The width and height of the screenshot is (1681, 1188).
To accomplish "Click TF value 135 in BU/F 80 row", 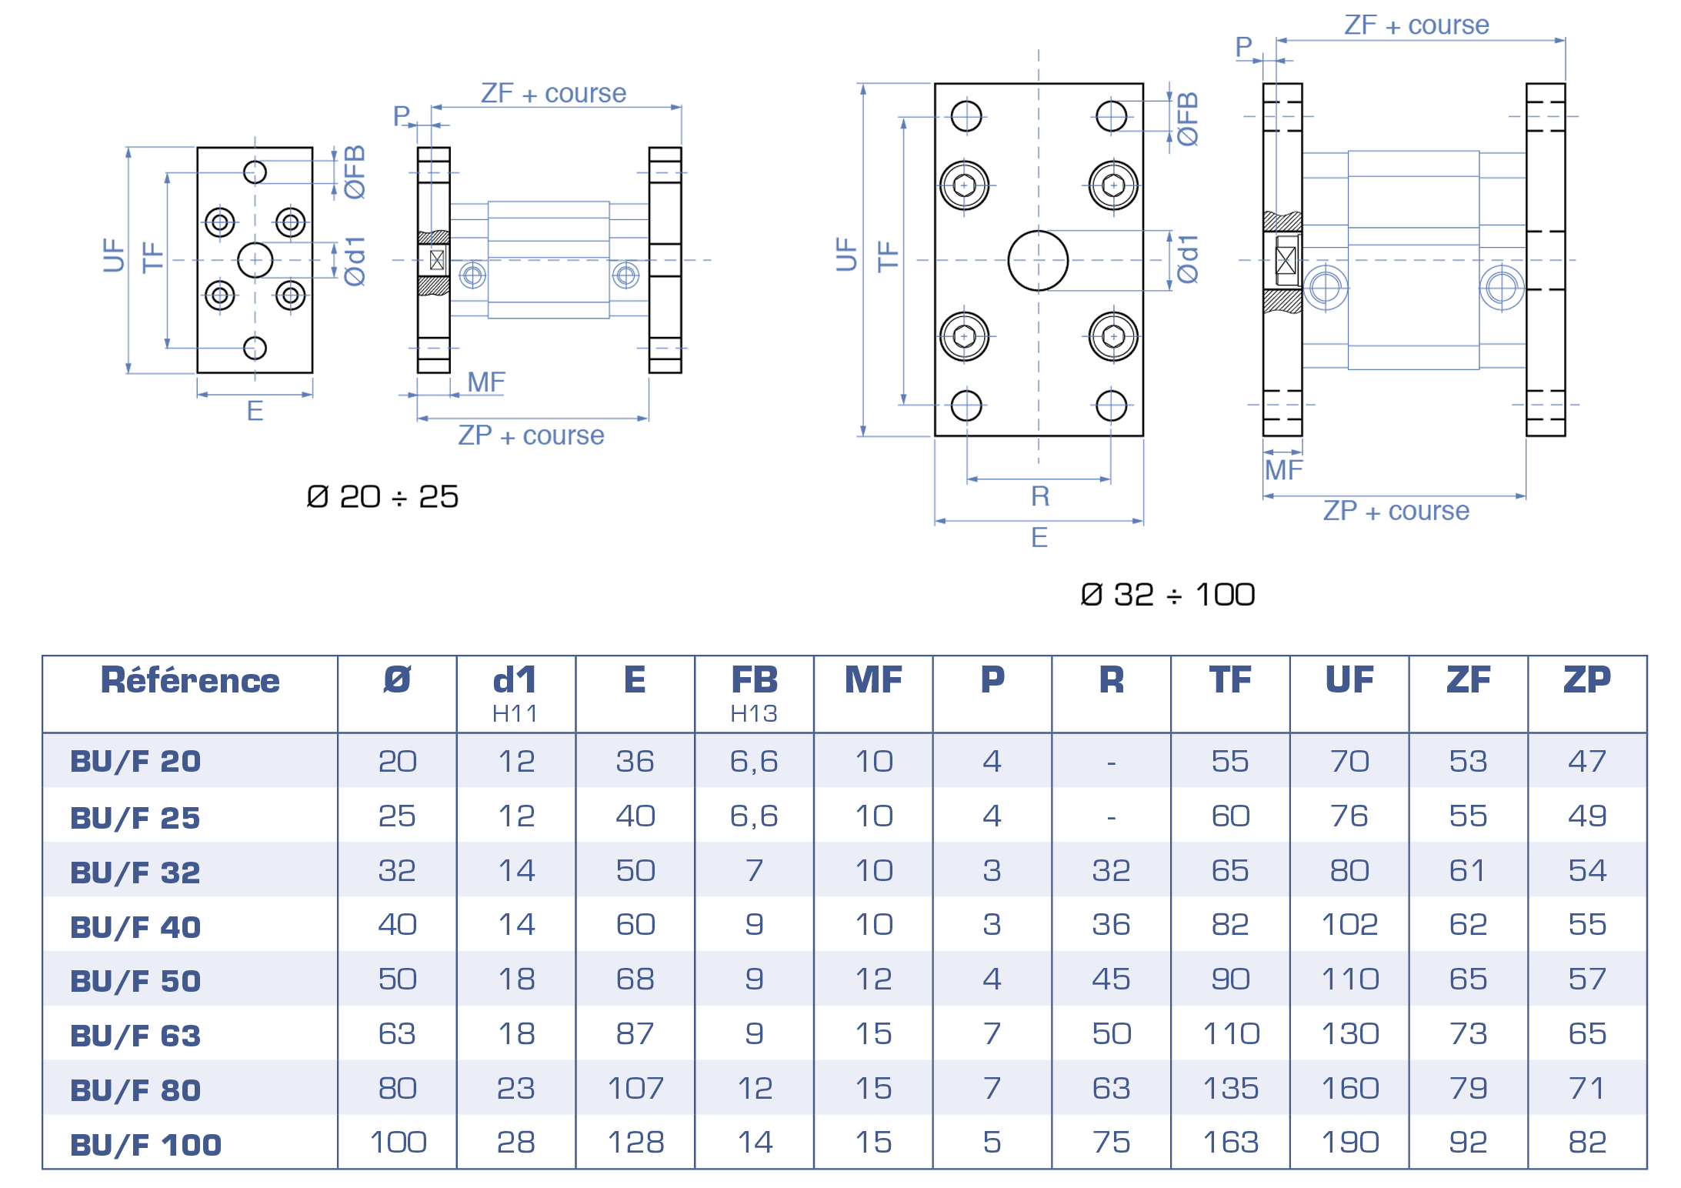I will click(1230, 1088).
